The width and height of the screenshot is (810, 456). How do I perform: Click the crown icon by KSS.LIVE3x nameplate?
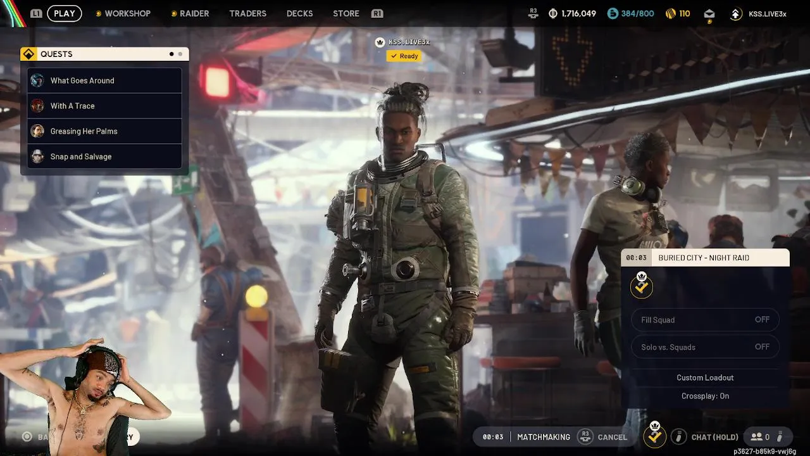[x=380, y=42]
